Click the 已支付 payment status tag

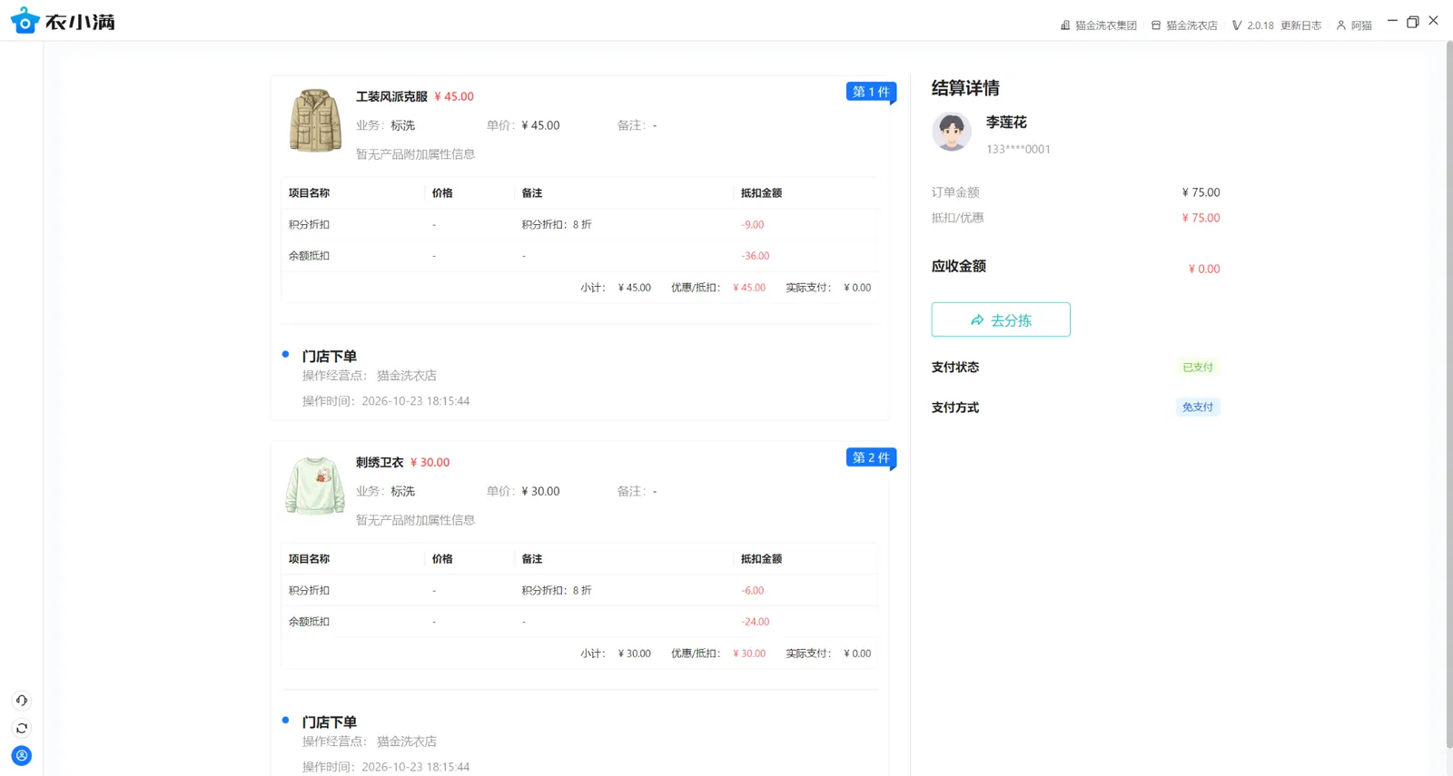coord(1198,368)
